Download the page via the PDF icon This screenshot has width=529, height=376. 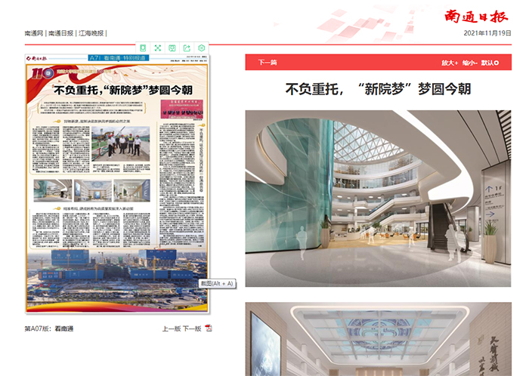(209, 328)
